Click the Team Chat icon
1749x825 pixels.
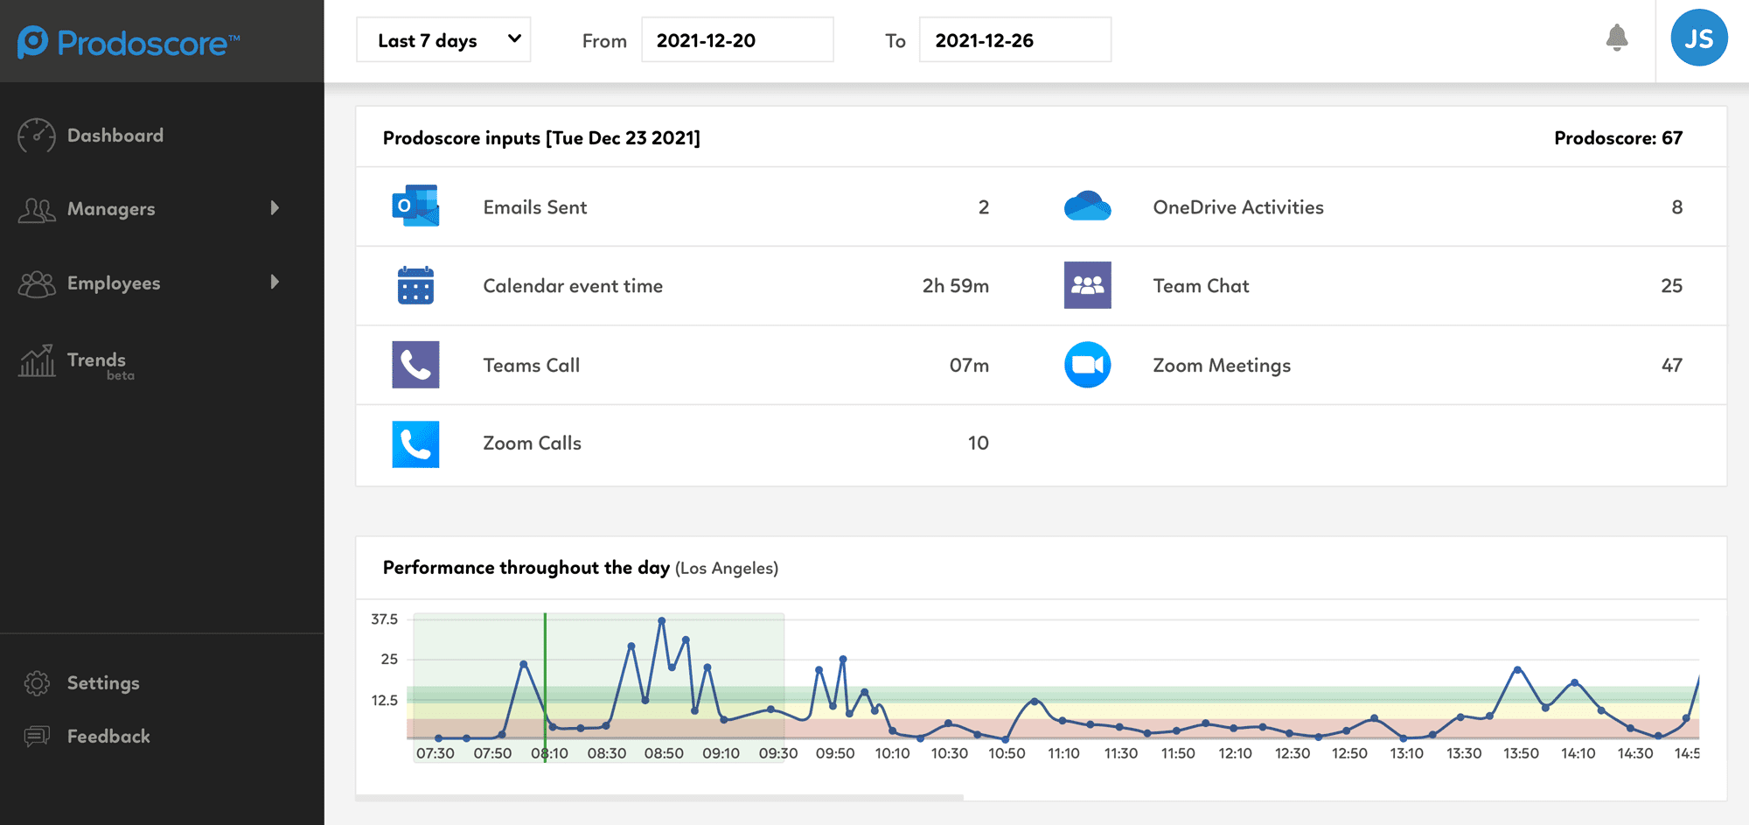(x=1088, y=285)
